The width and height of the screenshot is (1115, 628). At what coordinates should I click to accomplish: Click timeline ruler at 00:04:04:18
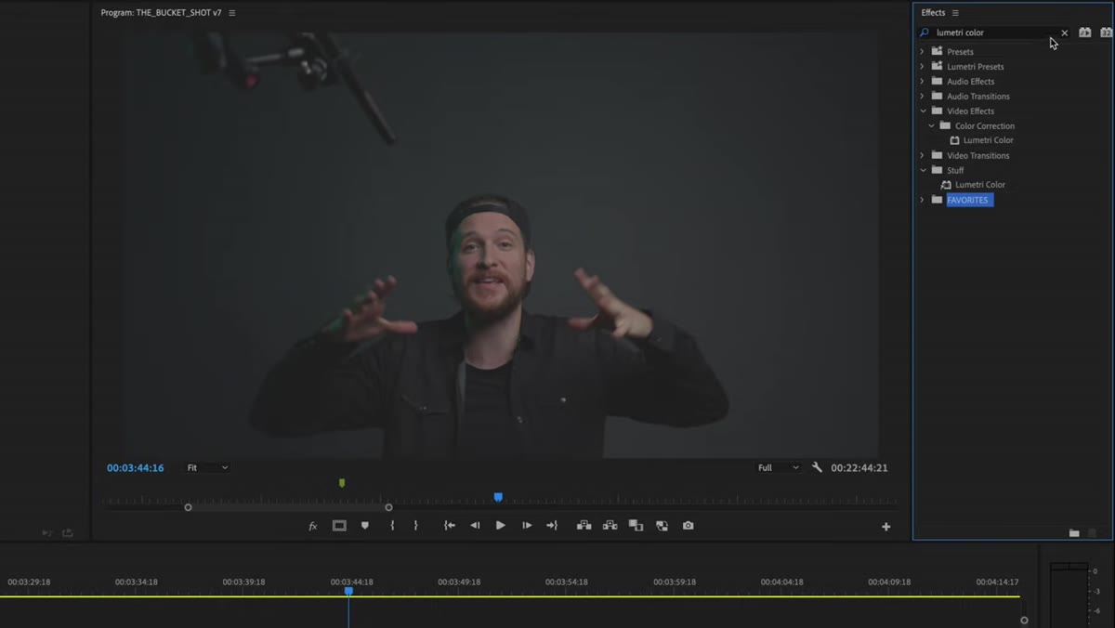point(781,582)
